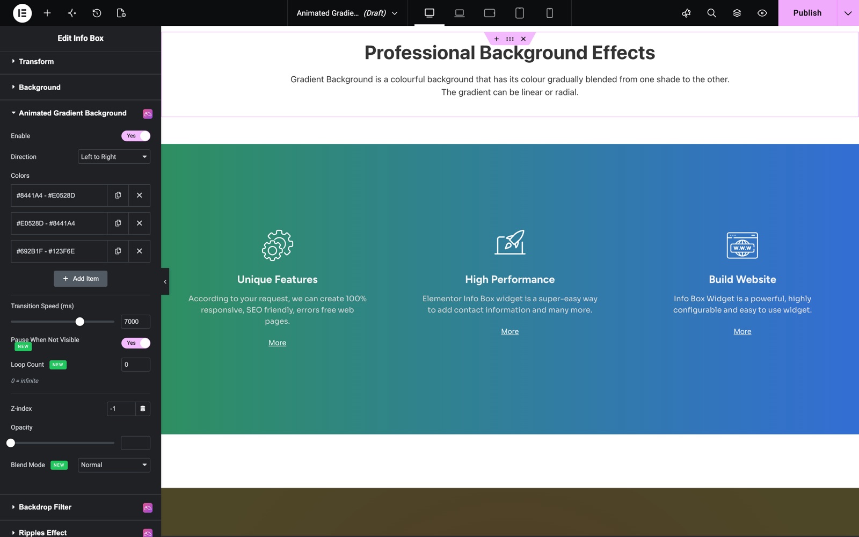The image size is (859, 537).
Task: Remove the #8441A4 - #E0528D color item
Action: (140, 195)
